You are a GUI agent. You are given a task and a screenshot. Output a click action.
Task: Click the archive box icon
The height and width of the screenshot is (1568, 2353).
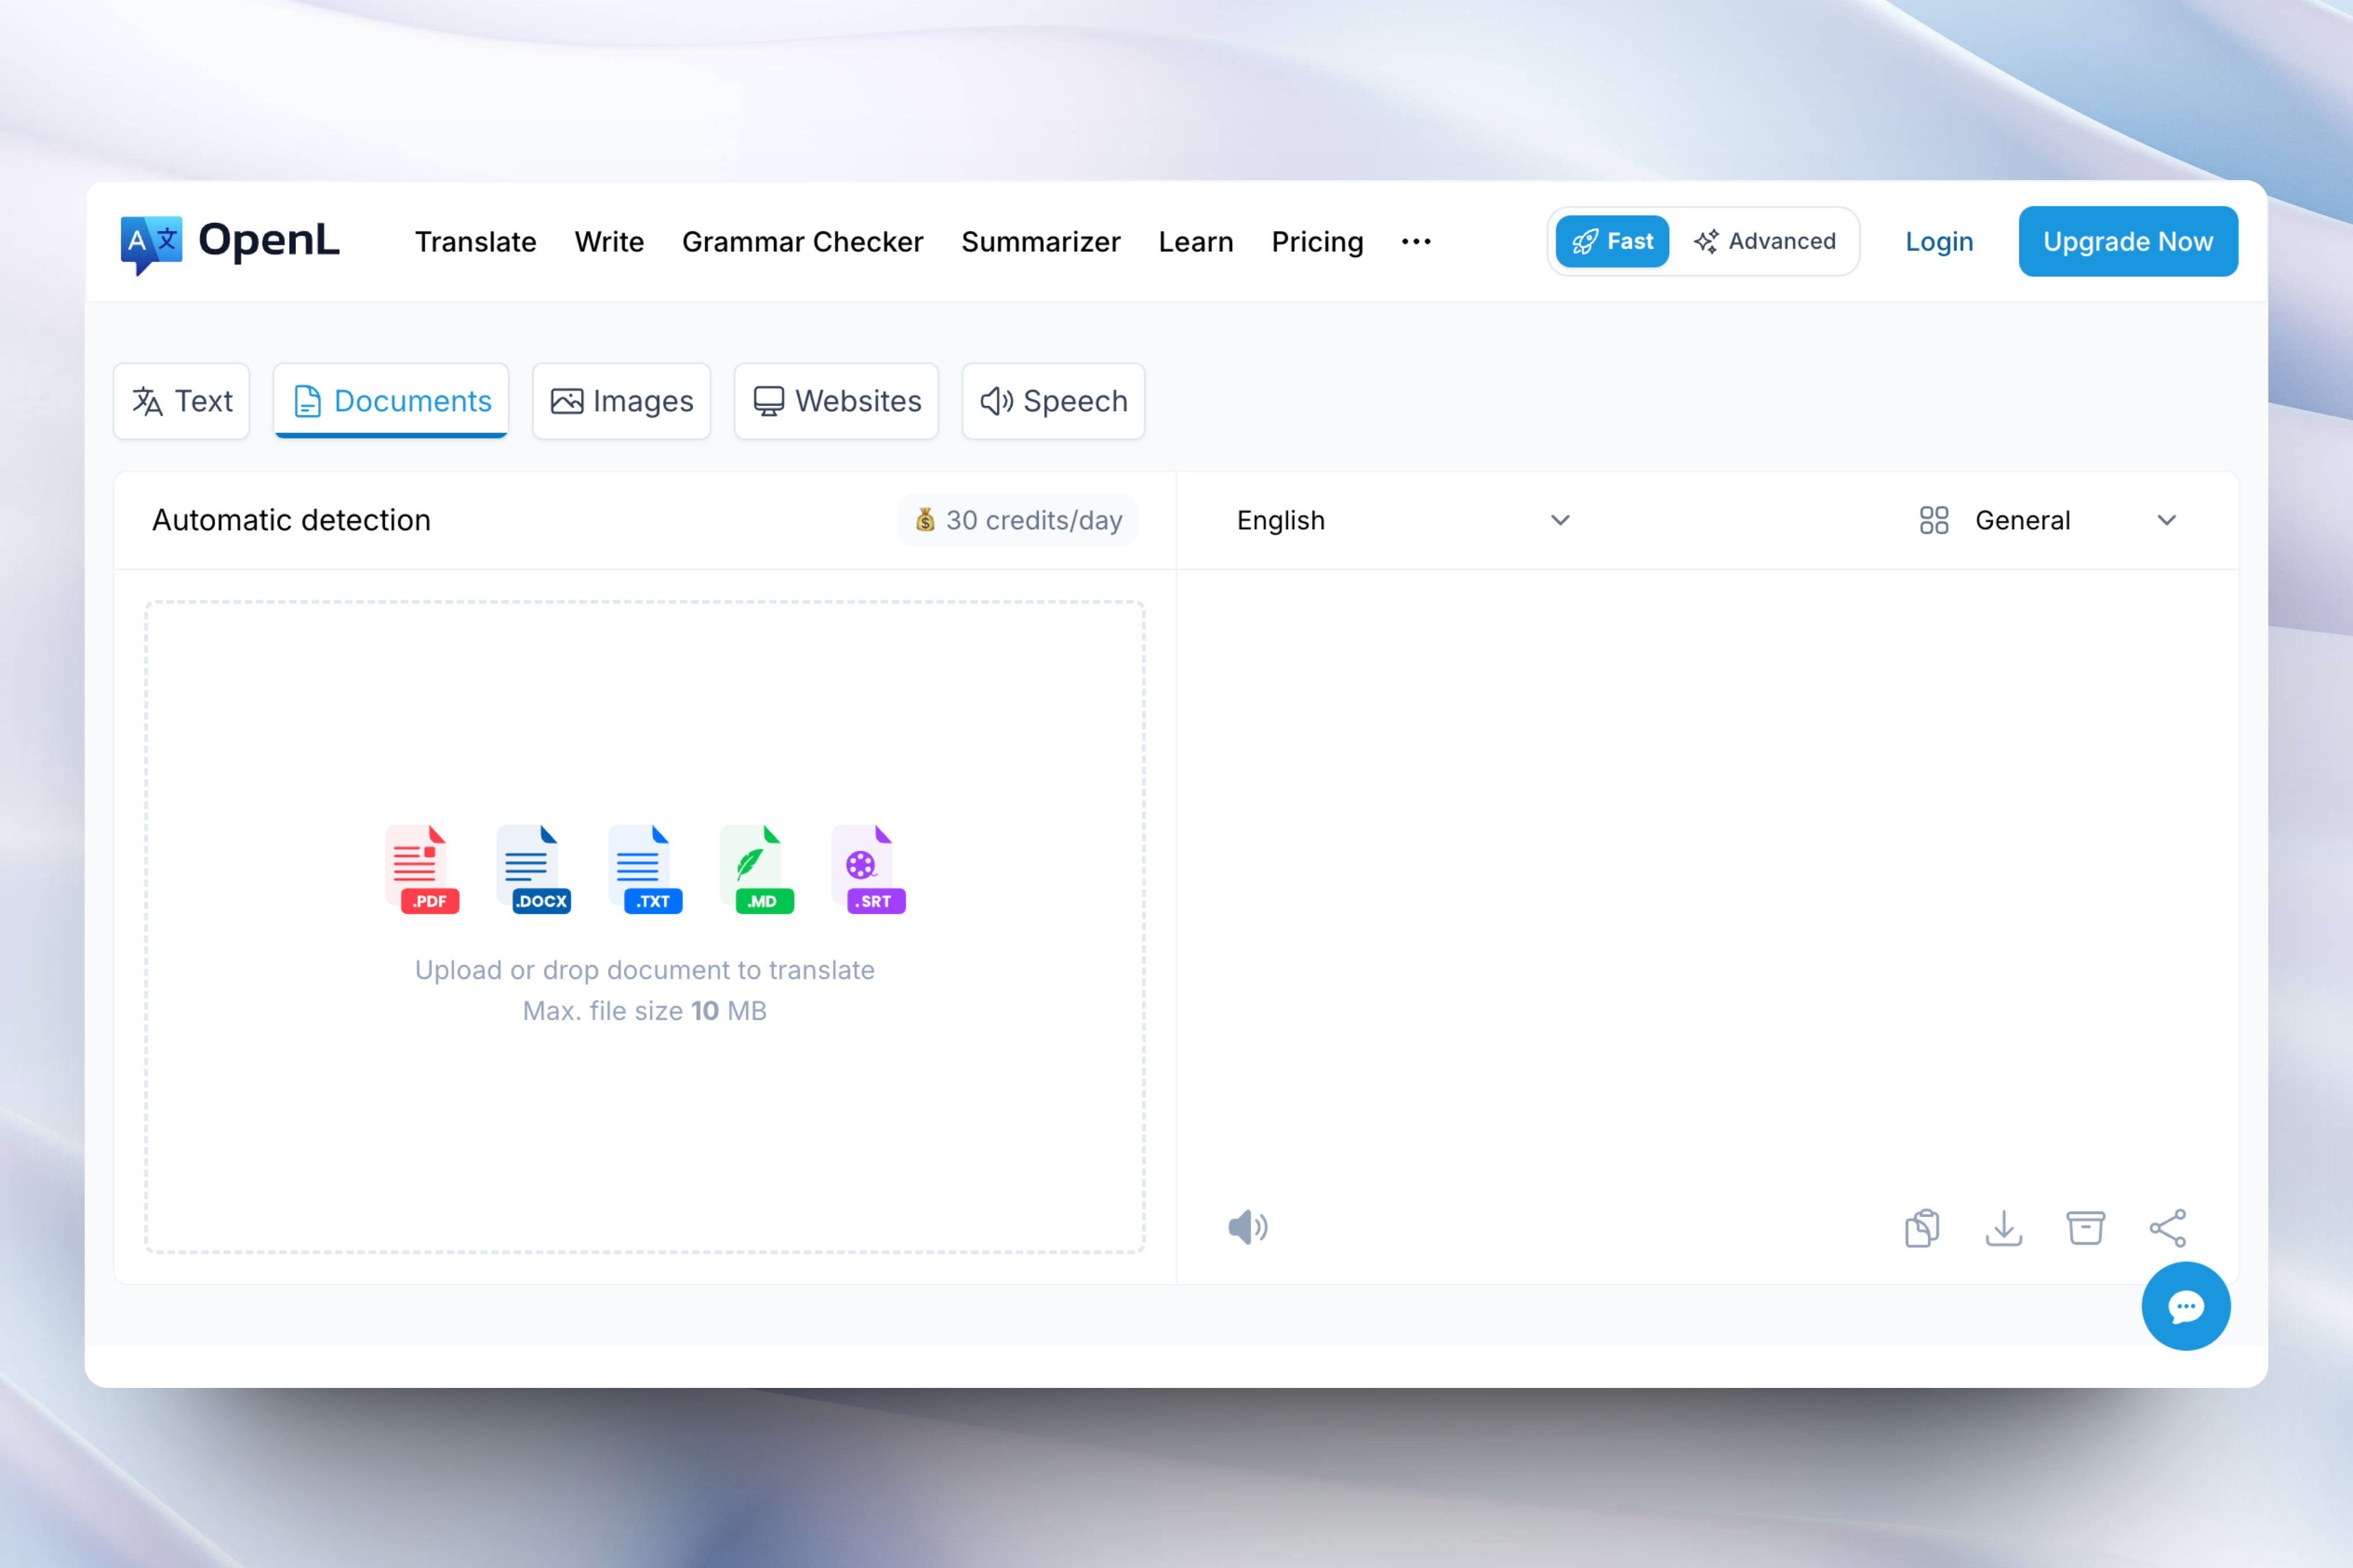[2085, 1228]
